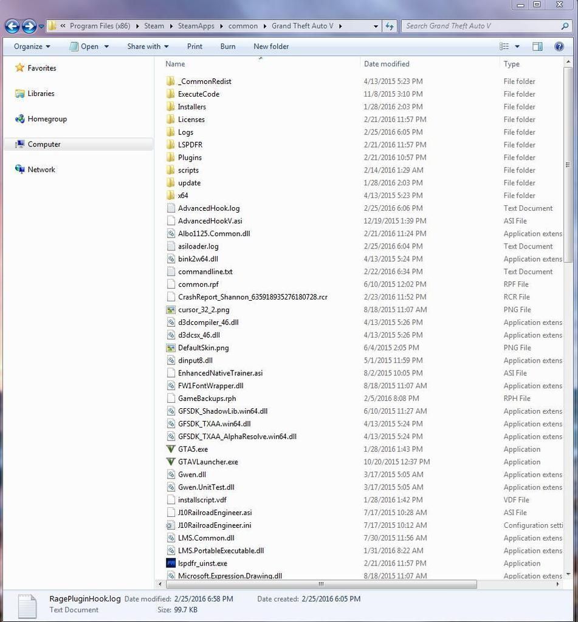Open the Organize dropdown menu
This screenshot has width=578, height=622.
(x=32, y=46)
